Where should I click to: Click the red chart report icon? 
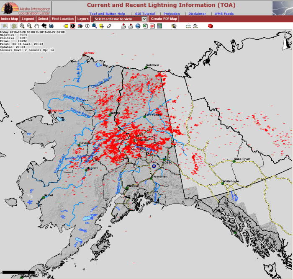[152, 26]
